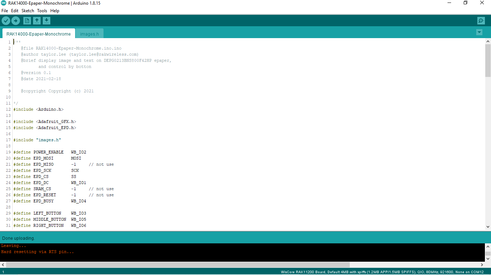The height and width of the screenshot is (275, 491).
Task: Save the sketch with the down-arrow icon
Action: (46, 20)
